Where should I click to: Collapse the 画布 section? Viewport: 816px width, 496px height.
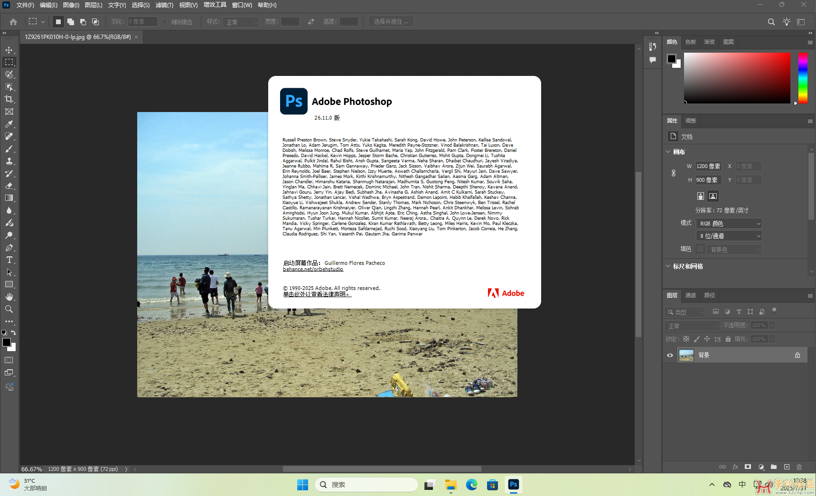pyautogui.click(x=668, y=152)
